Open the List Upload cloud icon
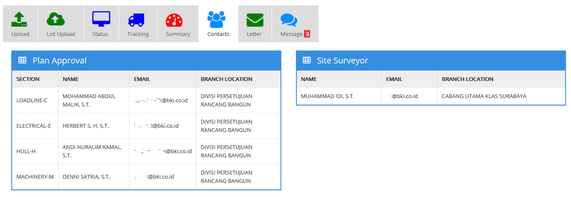This screenshot has width=571, height=197. pyautogui.click(x=56, y=19)
